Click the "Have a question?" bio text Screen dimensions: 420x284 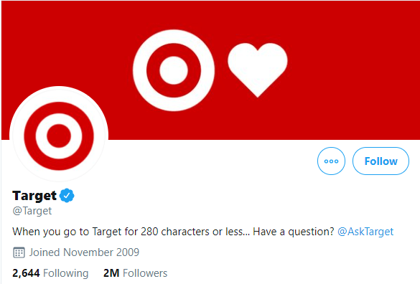(294, 232)
